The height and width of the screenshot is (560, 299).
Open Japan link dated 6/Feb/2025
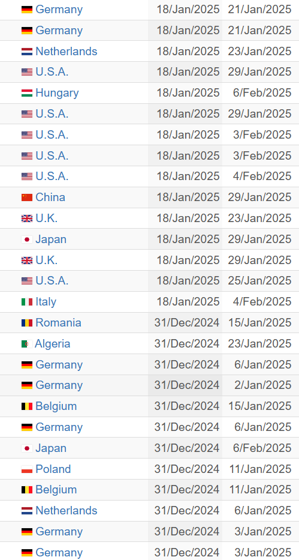point(51,448)
